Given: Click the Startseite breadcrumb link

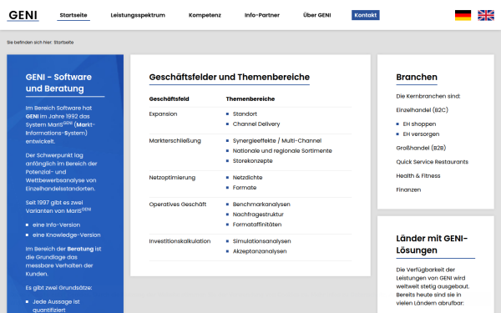Looking at the screenshot, I should click(x=63, y=43).
